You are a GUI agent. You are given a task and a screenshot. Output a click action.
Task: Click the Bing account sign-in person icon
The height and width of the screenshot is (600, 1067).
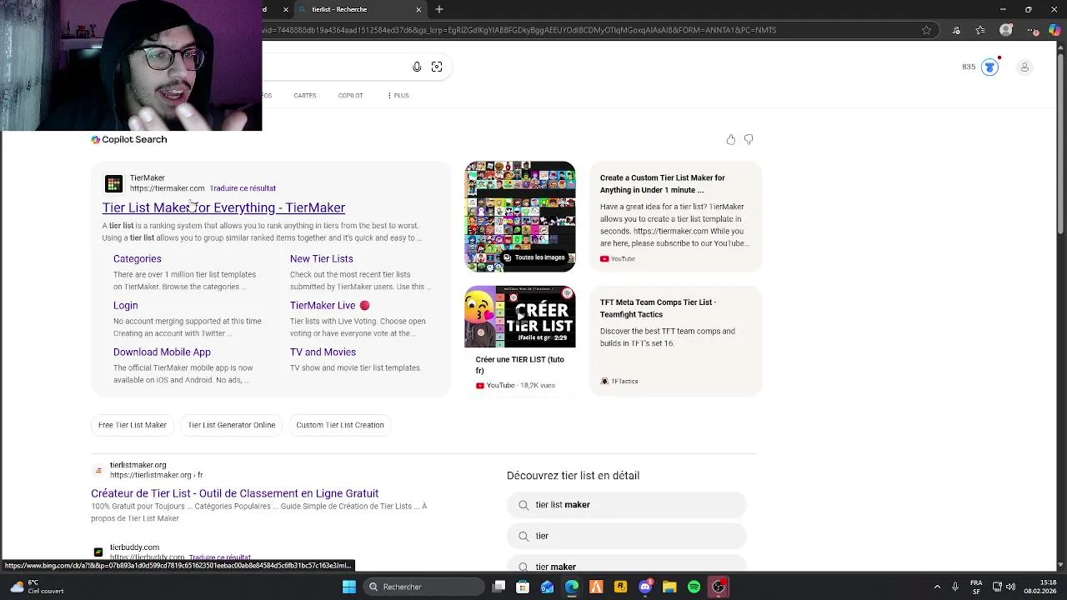[x=1024, y=67]
